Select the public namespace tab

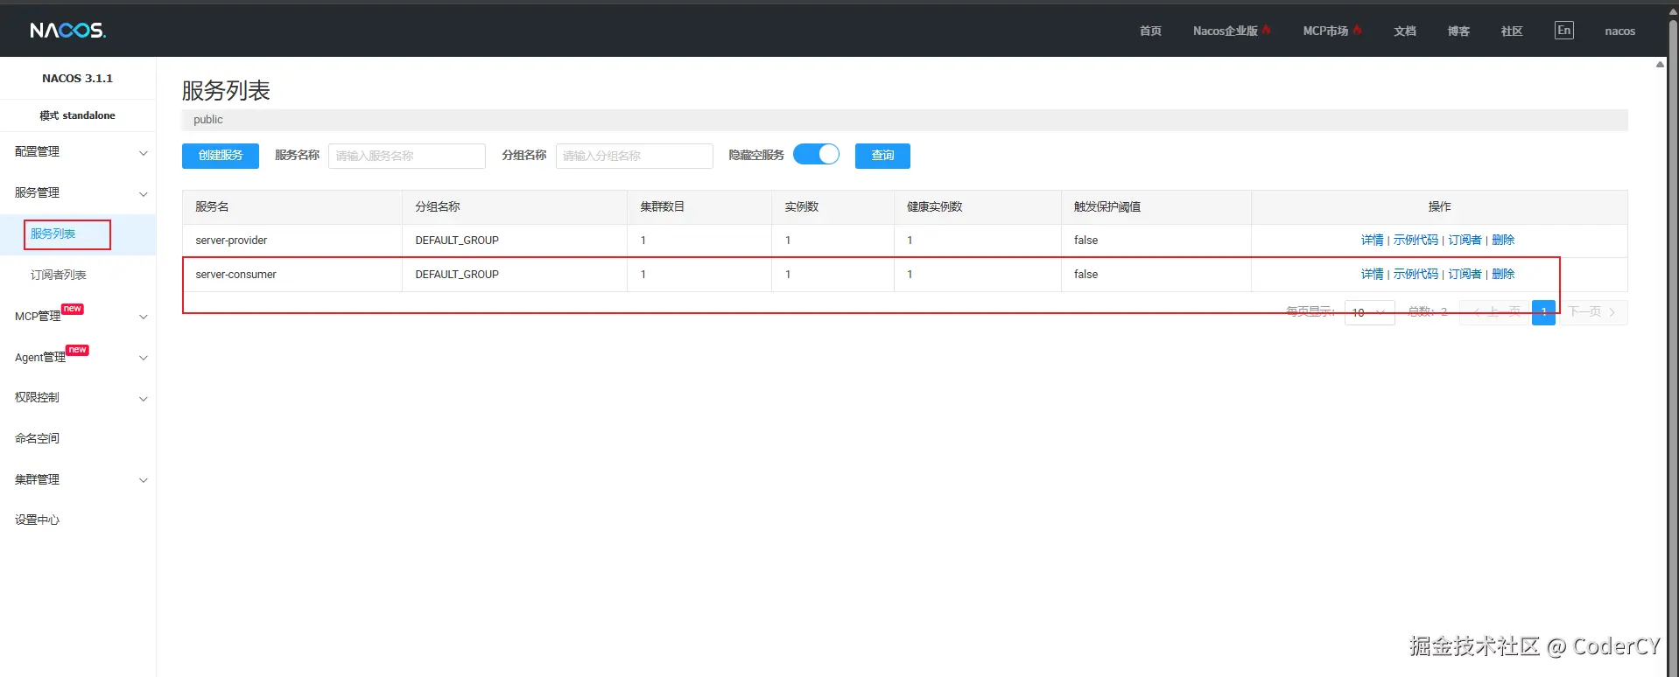click(x=208, y=120)
